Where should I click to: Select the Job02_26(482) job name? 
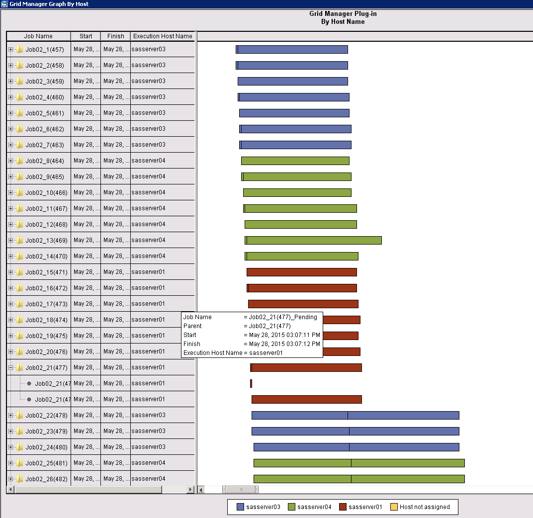tap(47, 479)
